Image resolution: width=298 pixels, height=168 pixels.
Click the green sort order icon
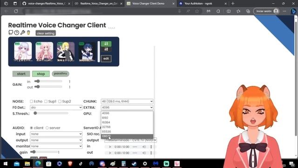[x=106, y=43]
